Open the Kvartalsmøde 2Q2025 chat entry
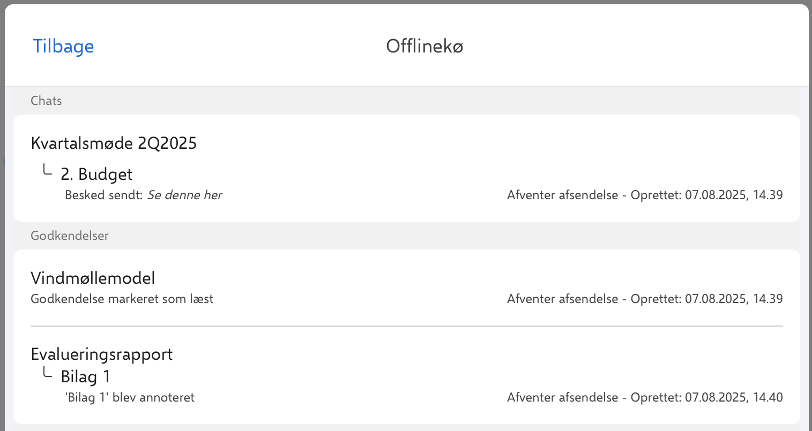Image resolution: width=812 pixels, height=431 pixels. [x=114, y=143]
